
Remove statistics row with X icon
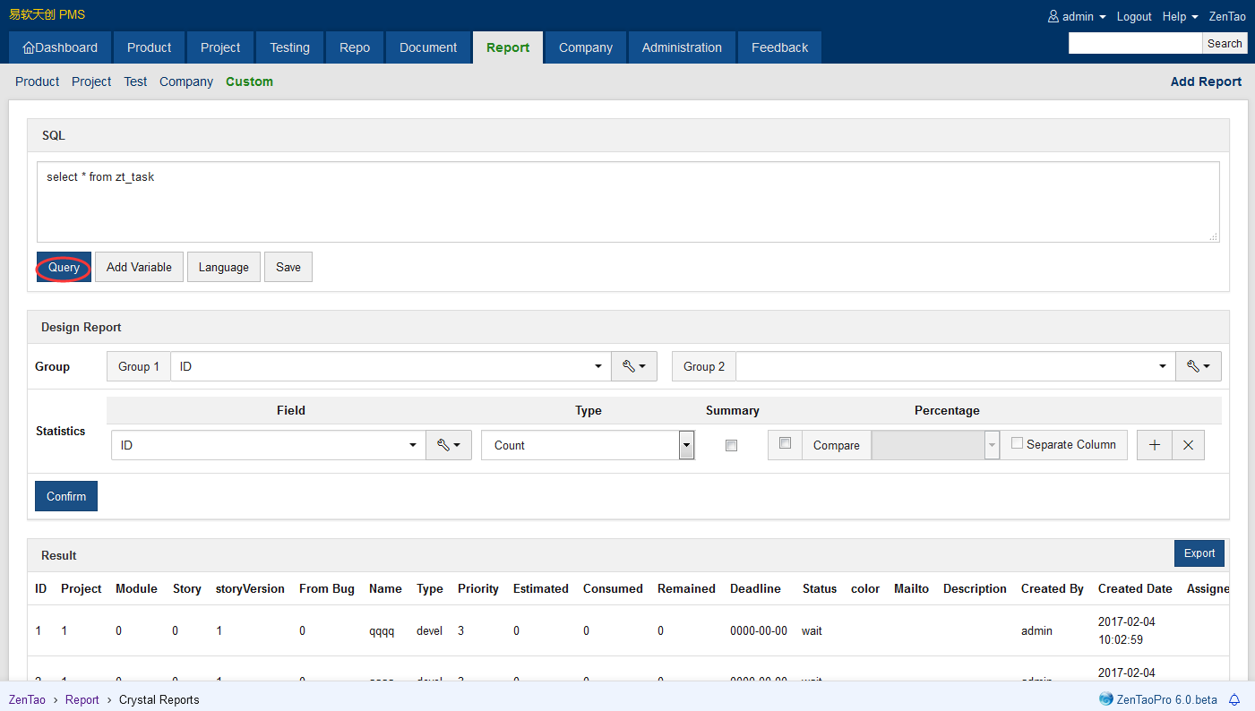click(1188, 445)
